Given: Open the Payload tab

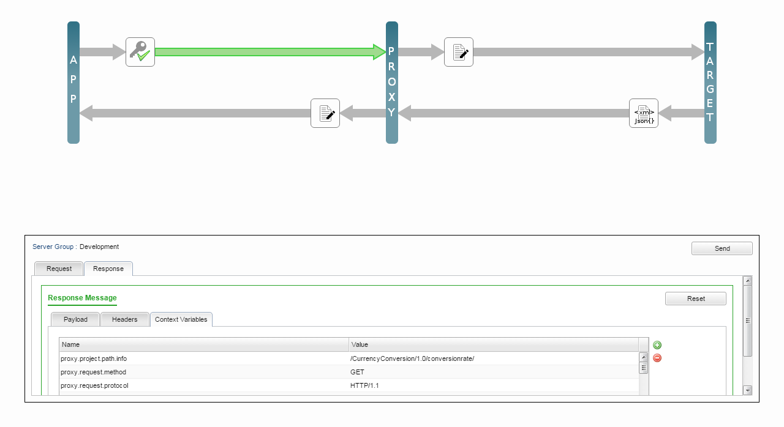Looking at the screenshot, I should click(75, 319).
